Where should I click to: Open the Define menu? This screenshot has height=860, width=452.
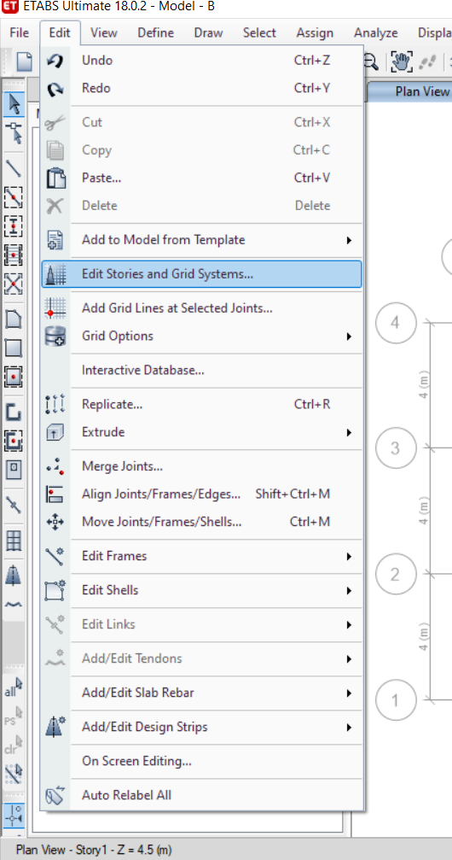155,33
